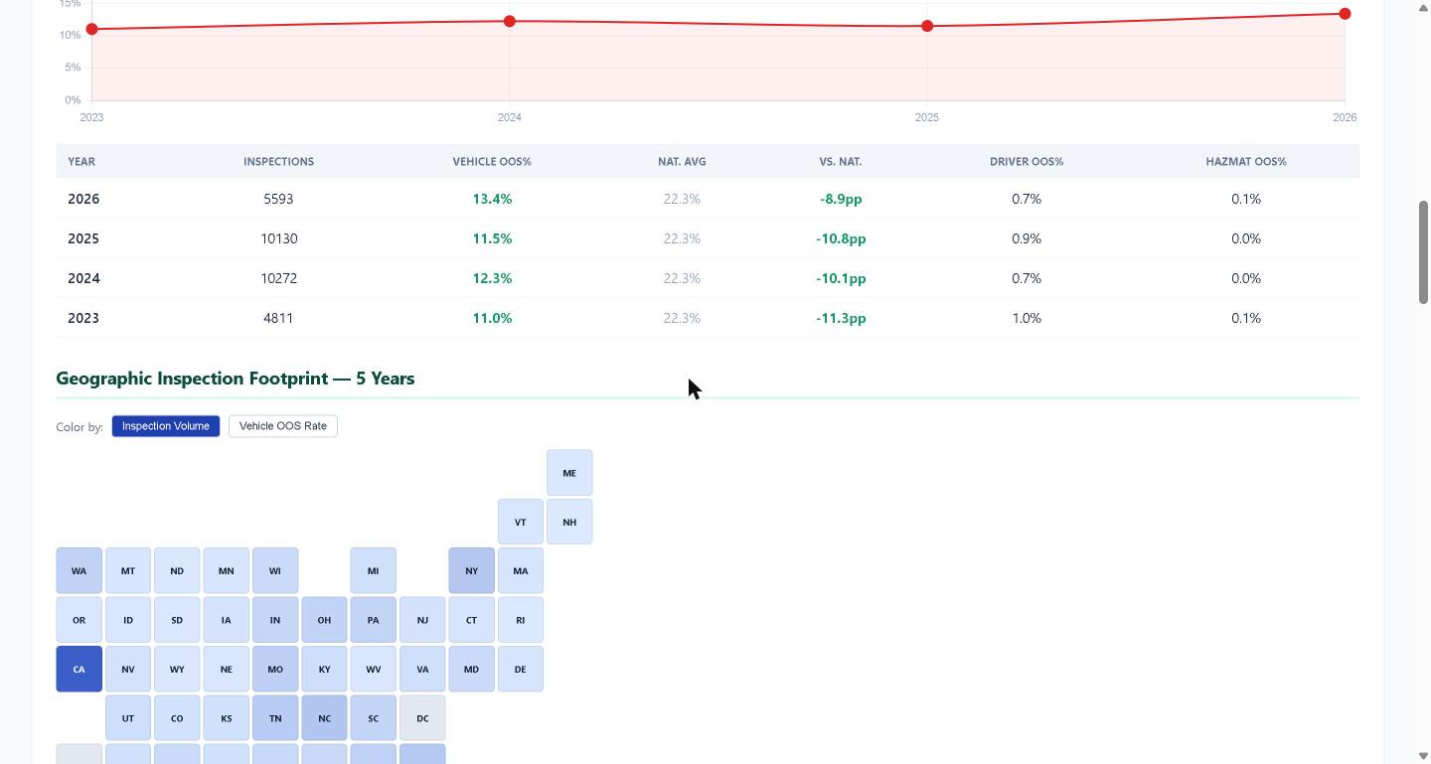
Task: Click the VS. NAT. column header
Action: [841, 161]
